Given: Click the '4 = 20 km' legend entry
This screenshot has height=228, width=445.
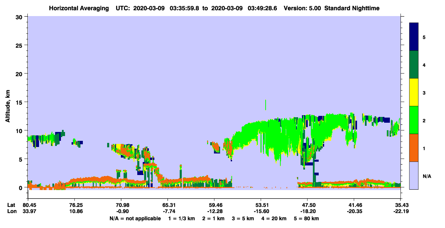Looking at the screenshot, I should (274, 218).
